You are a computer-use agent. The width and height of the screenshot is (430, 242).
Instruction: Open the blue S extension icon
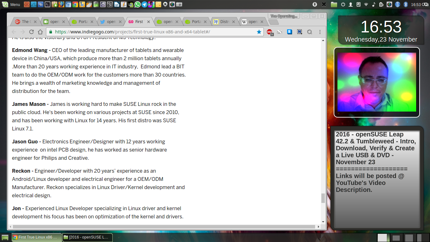pos(290,32)
